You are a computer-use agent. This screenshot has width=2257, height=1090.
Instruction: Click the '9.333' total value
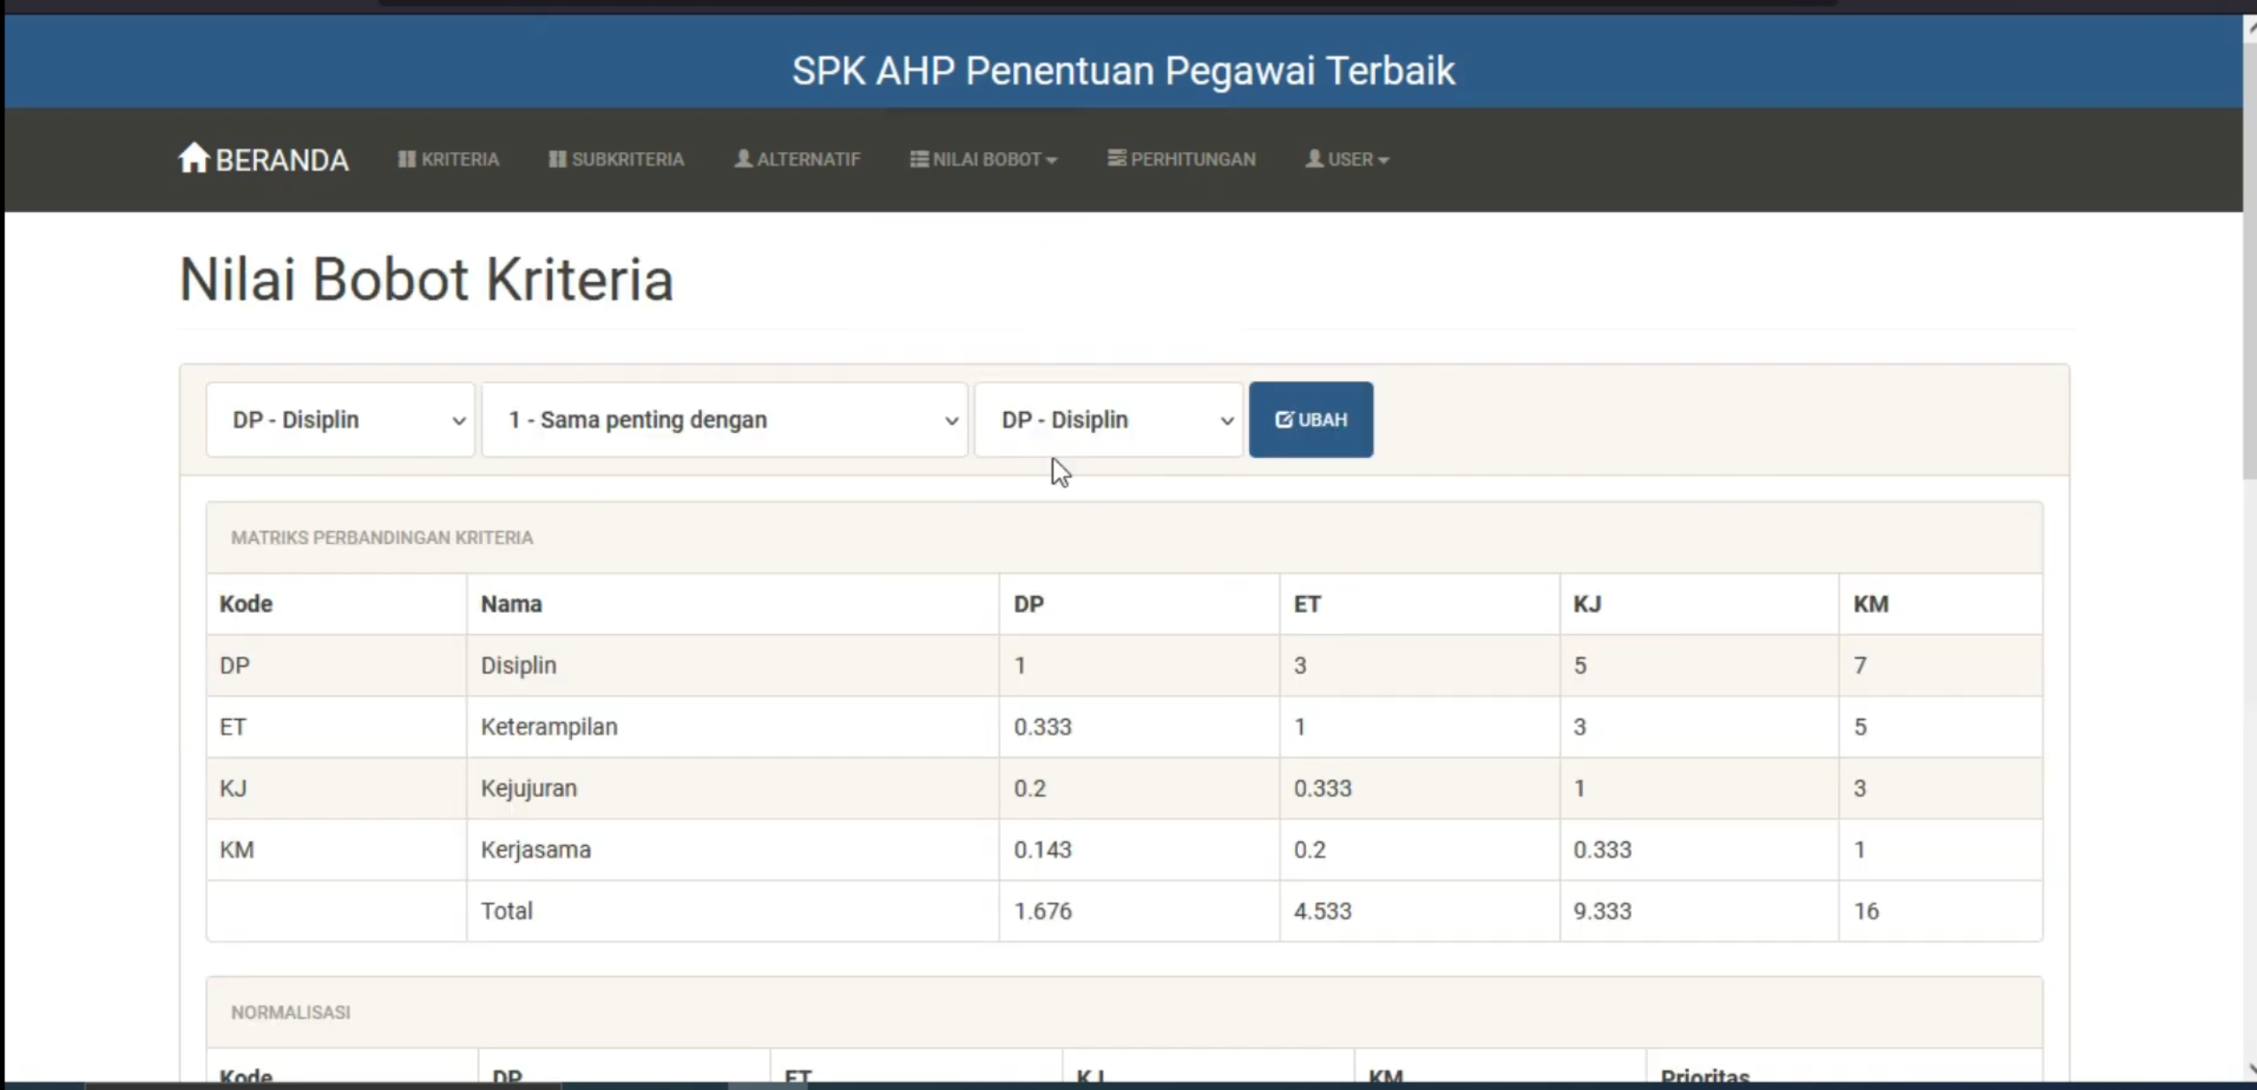(x=1602, y=911)
